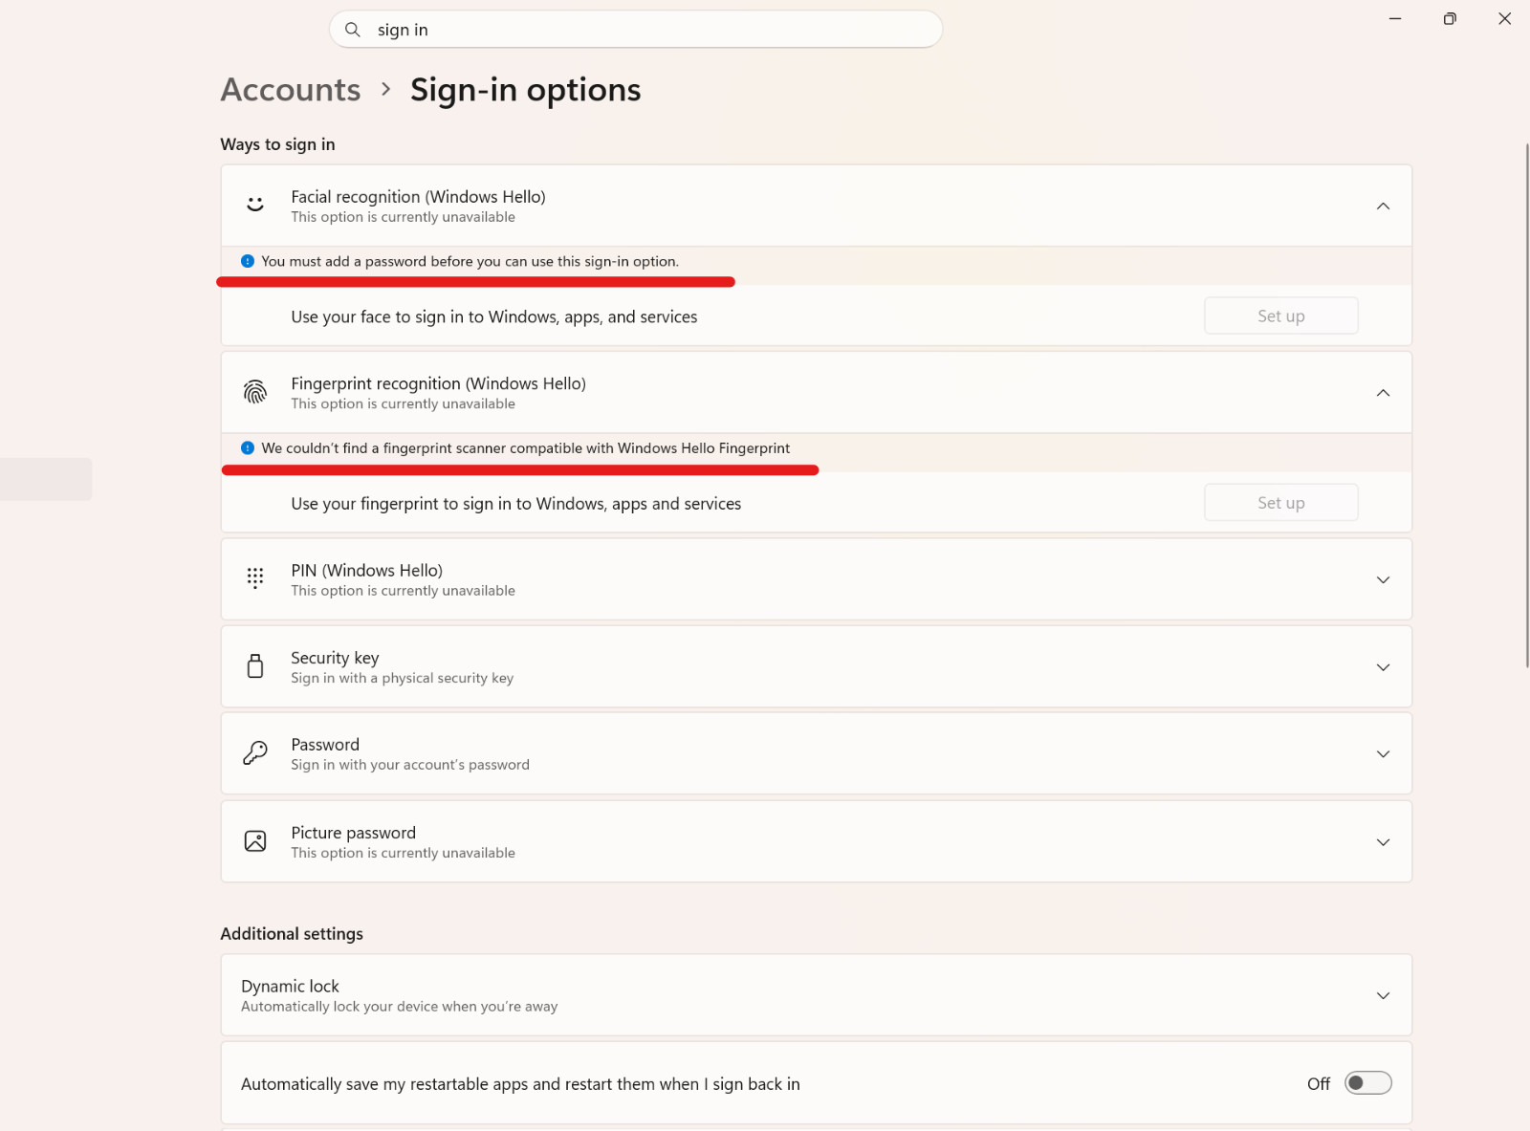Click Set up for face sign-in

[x=1281, y=315]
